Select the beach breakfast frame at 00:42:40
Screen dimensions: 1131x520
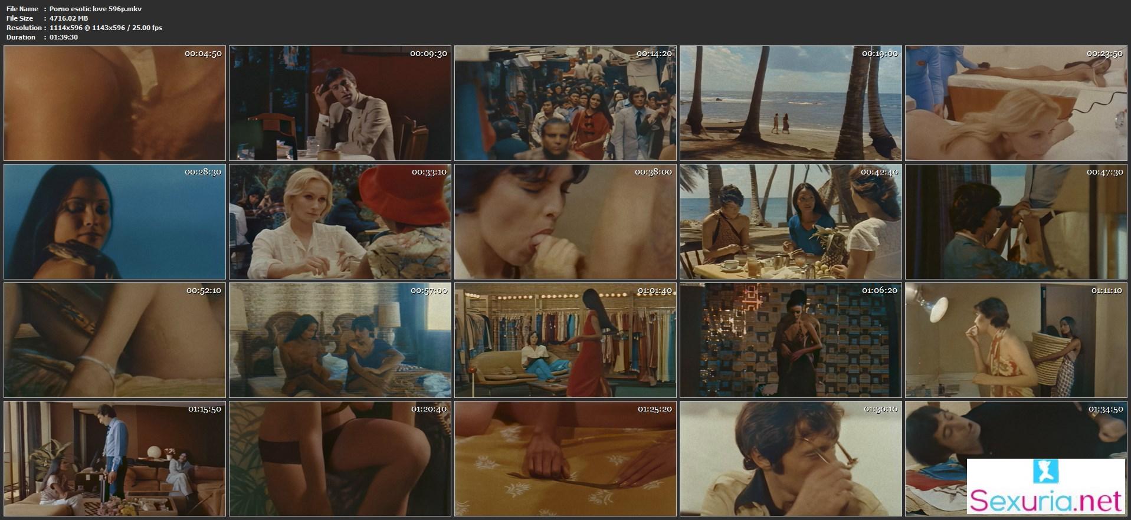coord(791,222)
